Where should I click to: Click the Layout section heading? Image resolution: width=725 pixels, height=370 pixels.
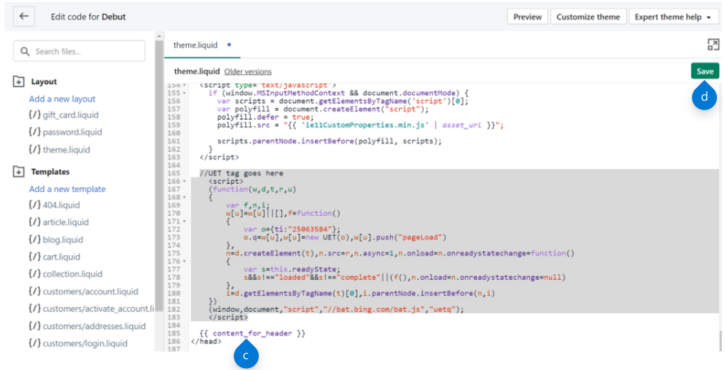[x=44, y=82]
